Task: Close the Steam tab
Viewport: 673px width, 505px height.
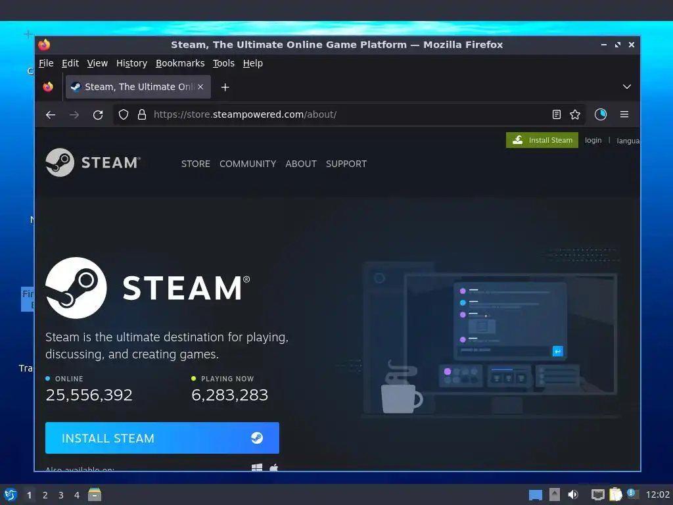Action: (200, 87)
